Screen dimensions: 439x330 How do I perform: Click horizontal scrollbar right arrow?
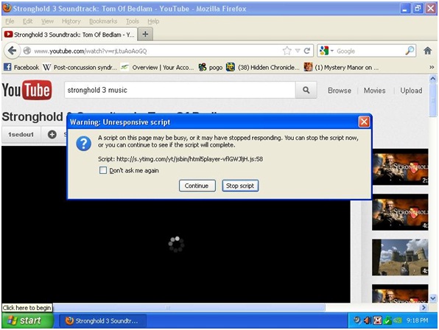coord(424,308)
